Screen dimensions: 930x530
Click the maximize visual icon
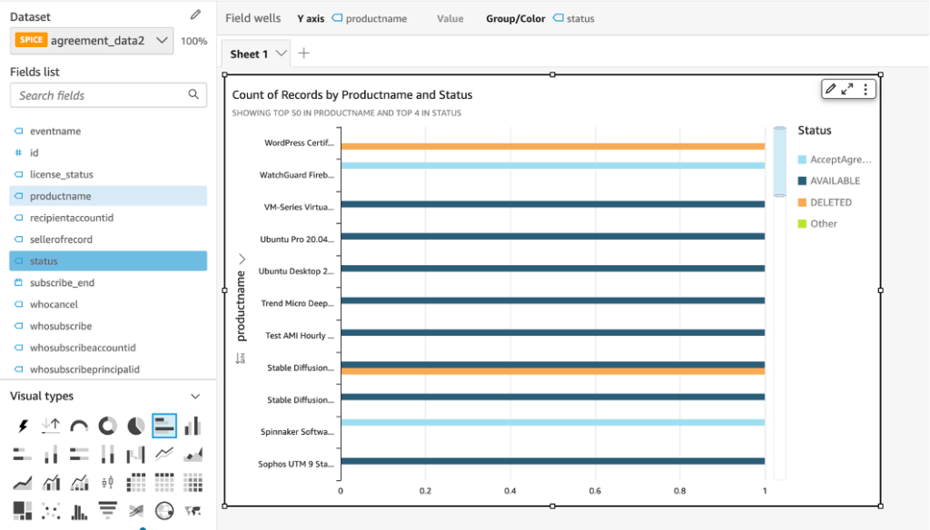[x=848, y=89]
